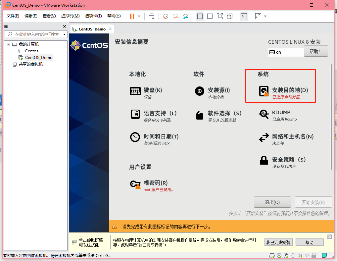
Task: Click the sound card status bar icon
Action: [300, 255]
